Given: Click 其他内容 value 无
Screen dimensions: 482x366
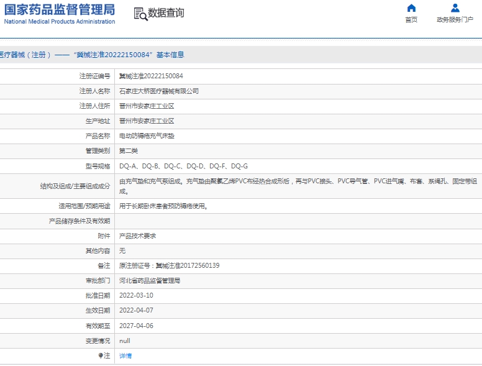Looking at the screenshot, I should (122, 250).
